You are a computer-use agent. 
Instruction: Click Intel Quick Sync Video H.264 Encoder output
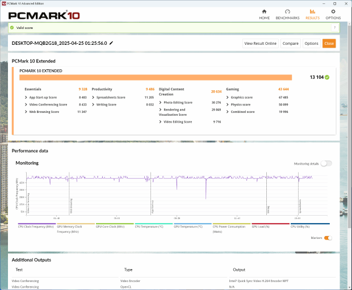point(259,281)
